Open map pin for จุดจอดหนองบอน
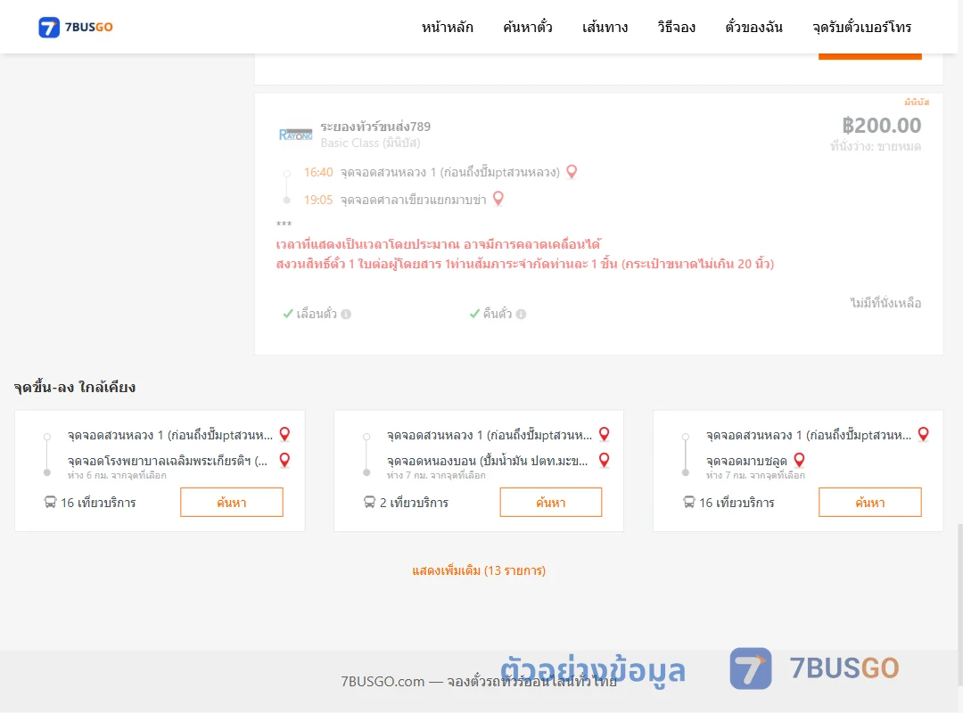 point(605,460)
